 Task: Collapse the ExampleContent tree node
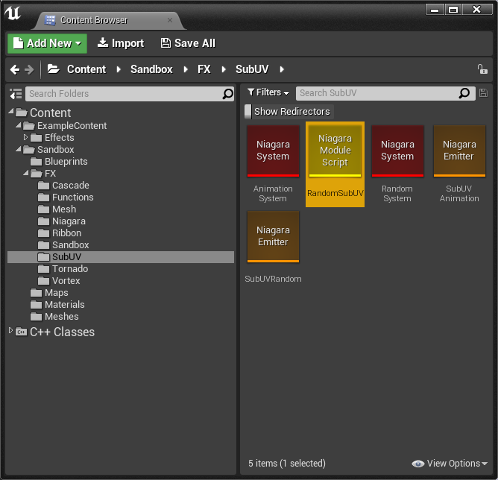click(19, 125)
